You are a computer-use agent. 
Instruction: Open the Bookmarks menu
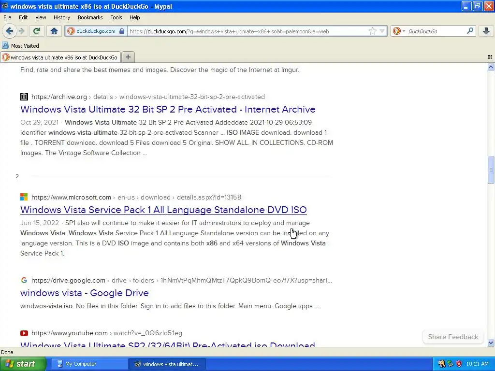pos(90,17)
